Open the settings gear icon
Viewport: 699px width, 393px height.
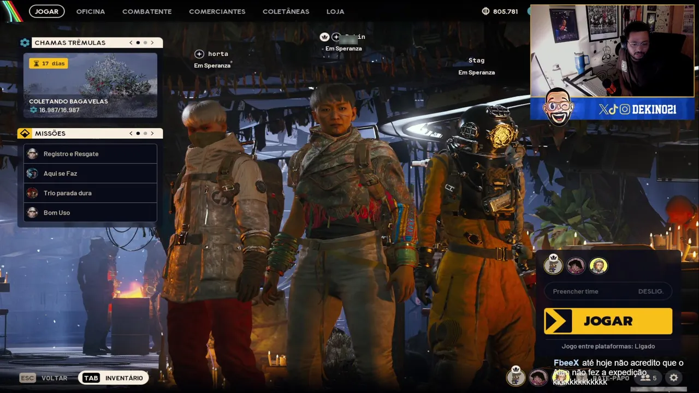674,378
